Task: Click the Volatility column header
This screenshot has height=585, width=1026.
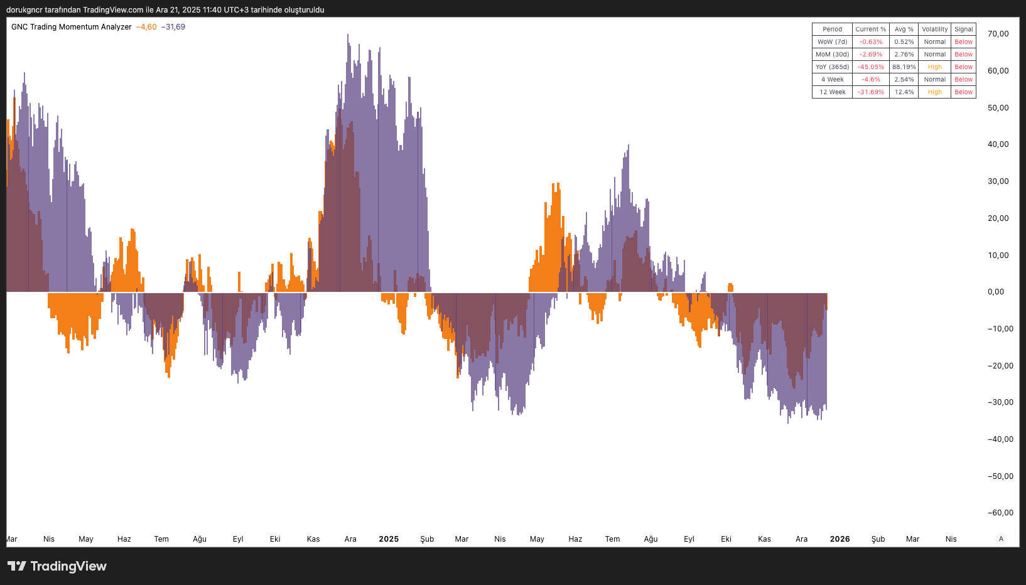Action: [x=934, y=30]
